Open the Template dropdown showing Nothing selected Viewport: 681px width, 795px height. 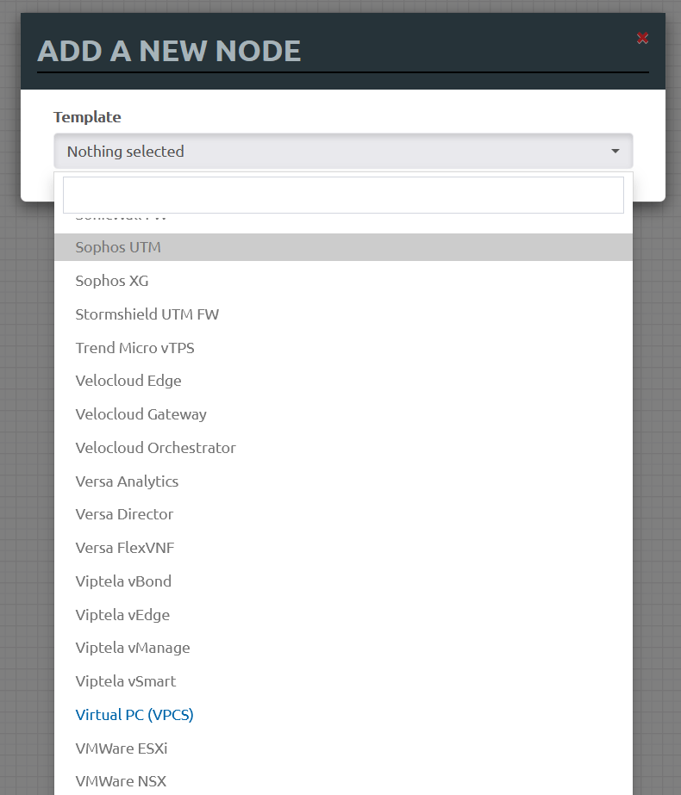point(343,151)
